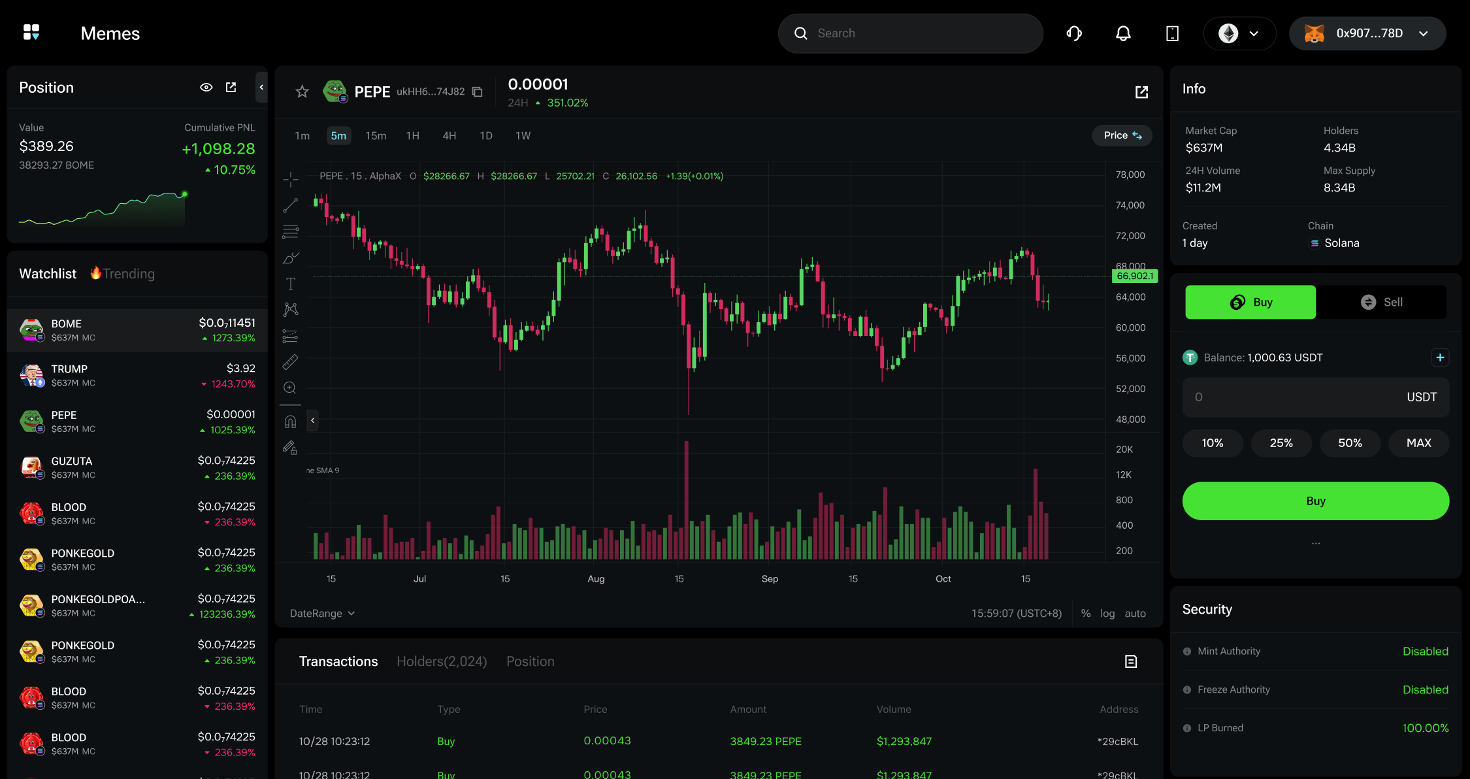Set amount to 50%
Screen dimensions: 1470x779
[1350, 443]
